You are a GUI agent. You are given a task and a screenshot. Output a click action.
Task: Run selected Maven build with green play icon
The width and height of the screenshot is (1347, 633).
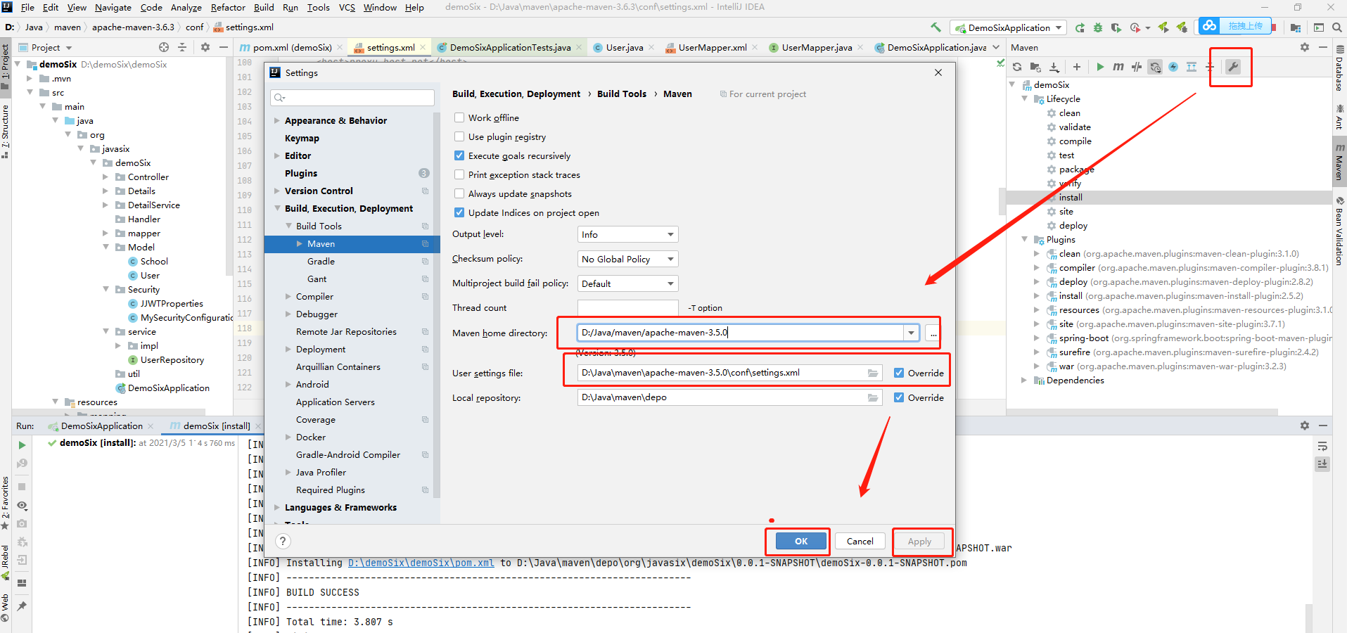(1100, 67)
